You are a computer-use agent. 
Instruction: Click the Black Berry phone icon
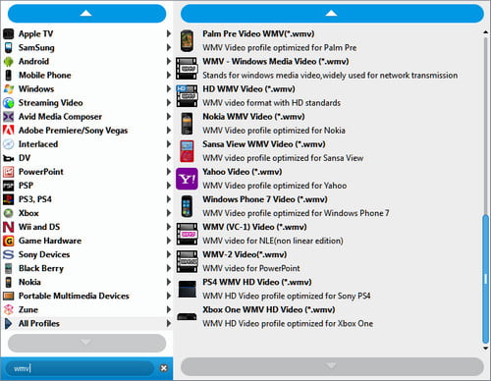[x=9, y=268]
